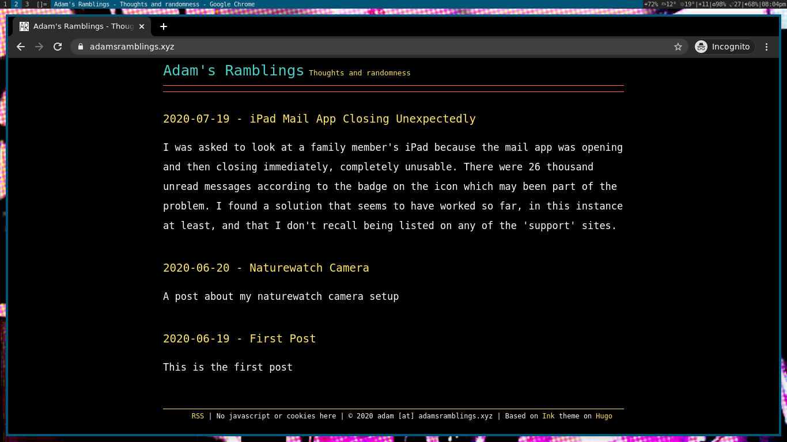Viewport: 787px width, 442px height.
Task: Click the browser forward arrow
Action: (39, 47)
